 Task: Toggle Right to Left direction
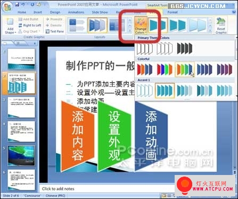coord(30,25)
